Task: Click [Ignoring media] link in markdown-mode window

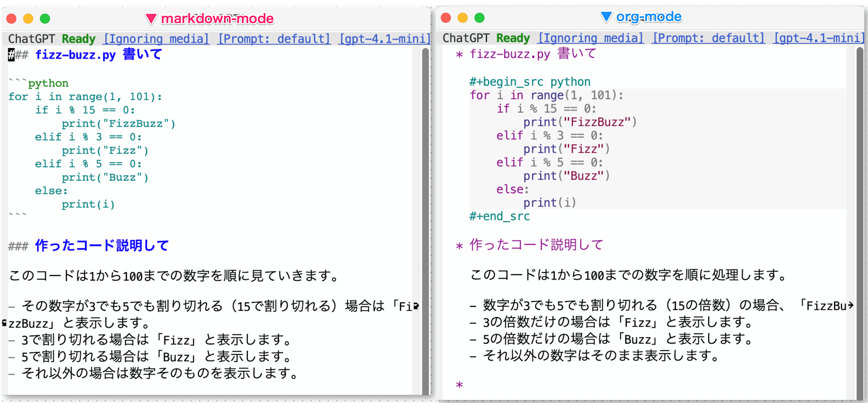Action: (x=156, y=39)
